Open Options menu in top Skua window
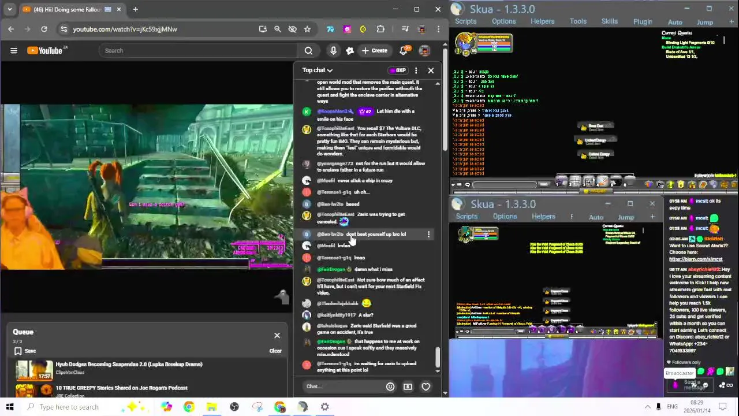 click(503, 21)
